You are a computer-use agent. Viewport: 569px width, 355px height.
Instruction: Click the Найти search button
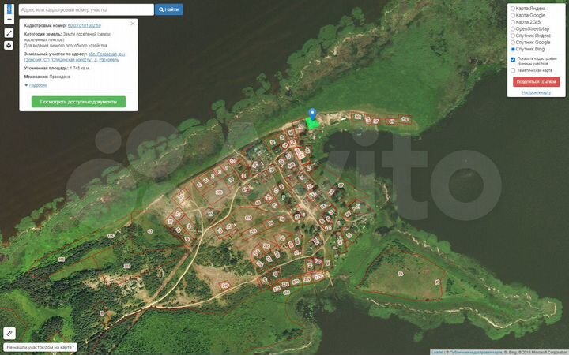168,9
